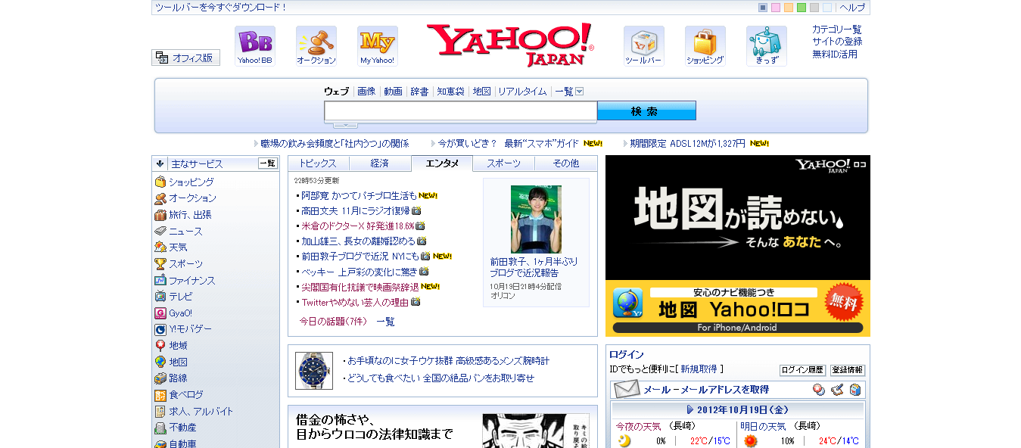The width and height of the screenshot is (1021, 448).
Task: Select the gray theme color swatch
Action: point(814,8)
